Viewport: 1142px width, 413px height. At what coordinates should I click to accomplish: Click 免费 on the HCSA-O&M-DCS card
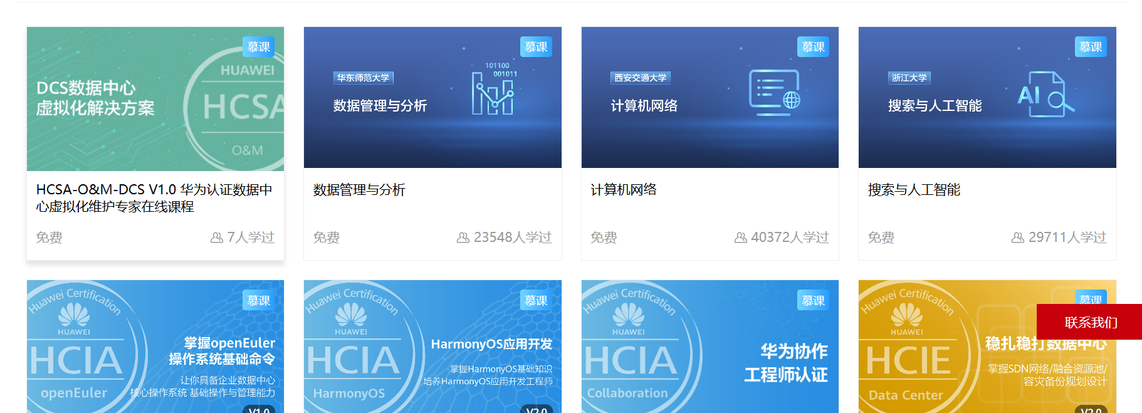(49, 238)
